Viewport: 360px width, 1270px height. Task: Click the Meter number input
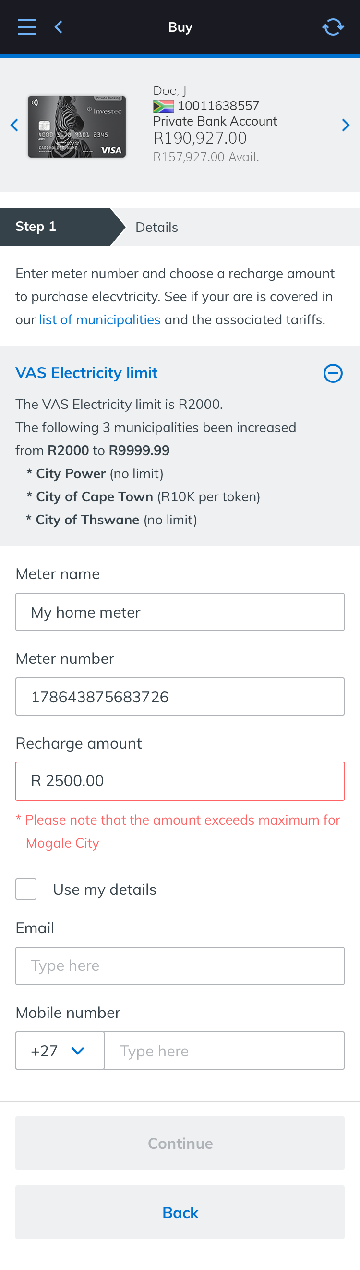tap(180, 697)
